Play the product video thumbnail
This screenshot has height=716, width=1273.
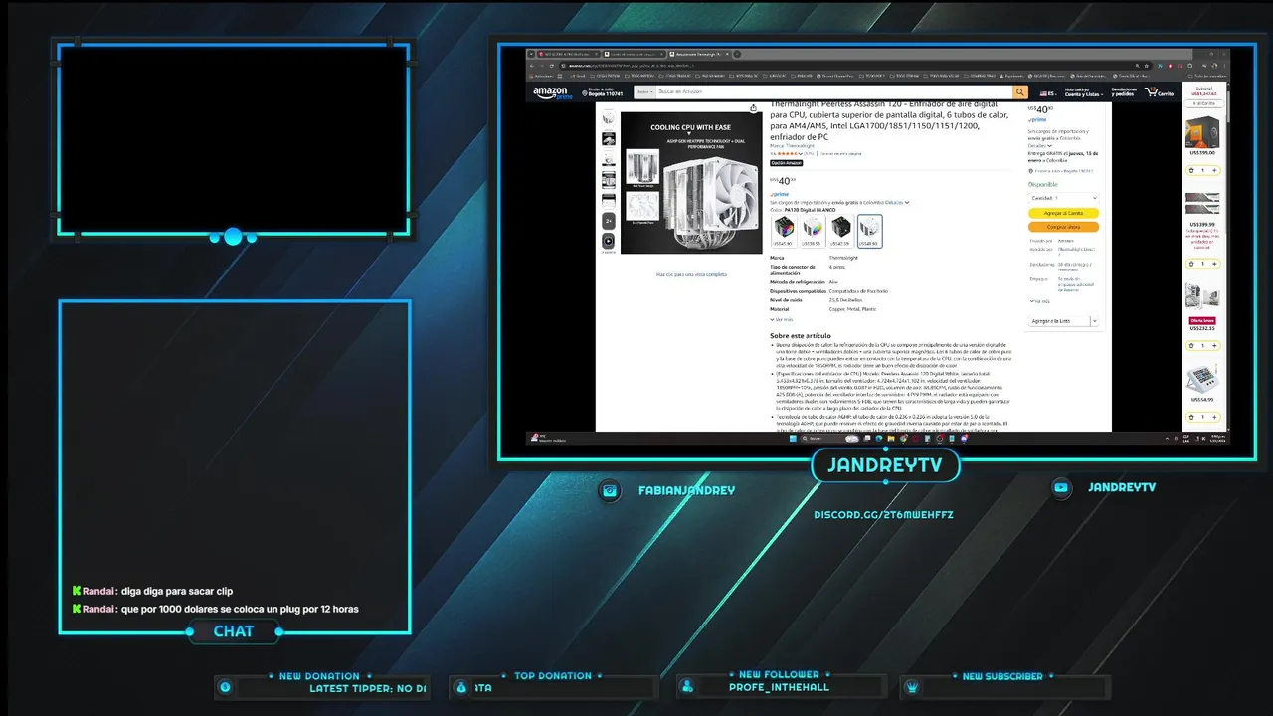tap(608, 241)
